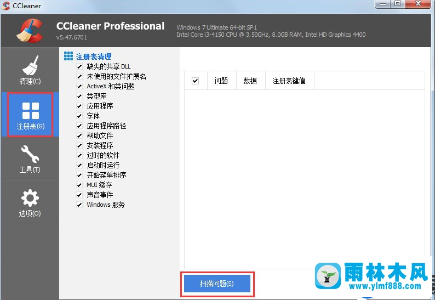Uncheck 安装程序 option

tap(79, 145)
